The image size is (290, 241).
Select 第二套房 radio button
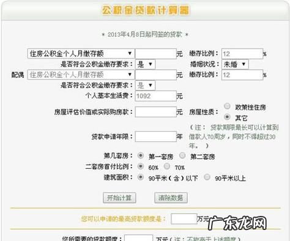point(182,155)
